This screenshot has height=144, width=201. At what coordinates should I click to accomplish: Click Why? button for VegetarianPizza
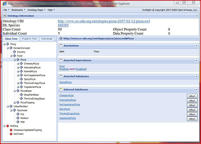[192, 119]
